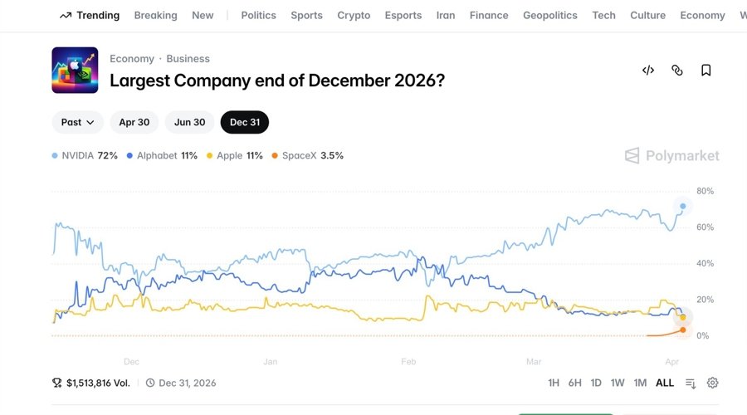Open the Crypto category
Viewport: 747px width, 415px height.
[354, 15]
